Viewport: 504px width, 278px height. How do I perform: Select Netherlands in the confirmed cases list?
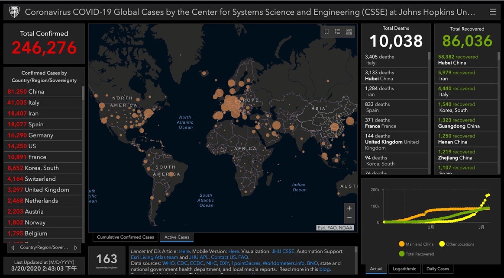43,201
